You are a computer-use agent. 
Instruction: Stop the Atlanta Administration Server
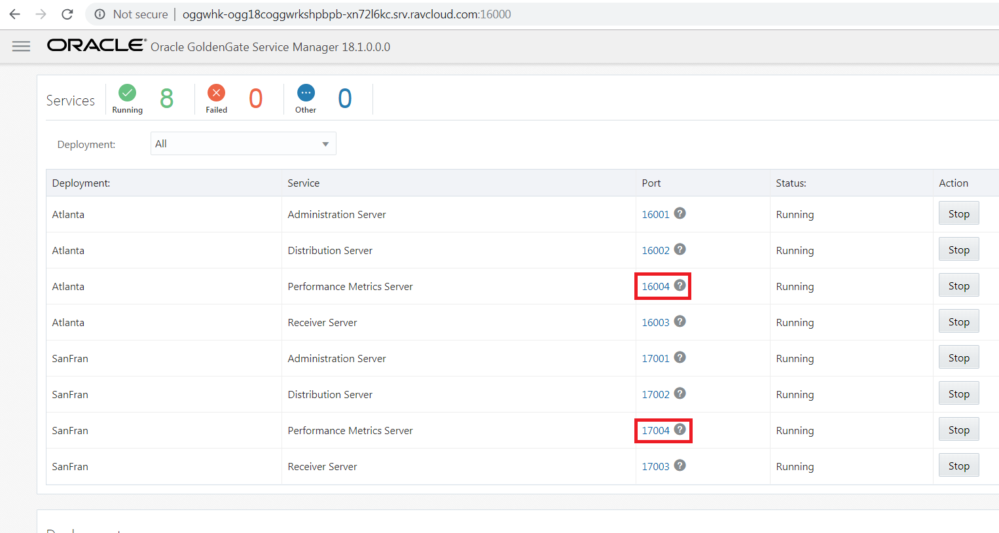[959, 213]
